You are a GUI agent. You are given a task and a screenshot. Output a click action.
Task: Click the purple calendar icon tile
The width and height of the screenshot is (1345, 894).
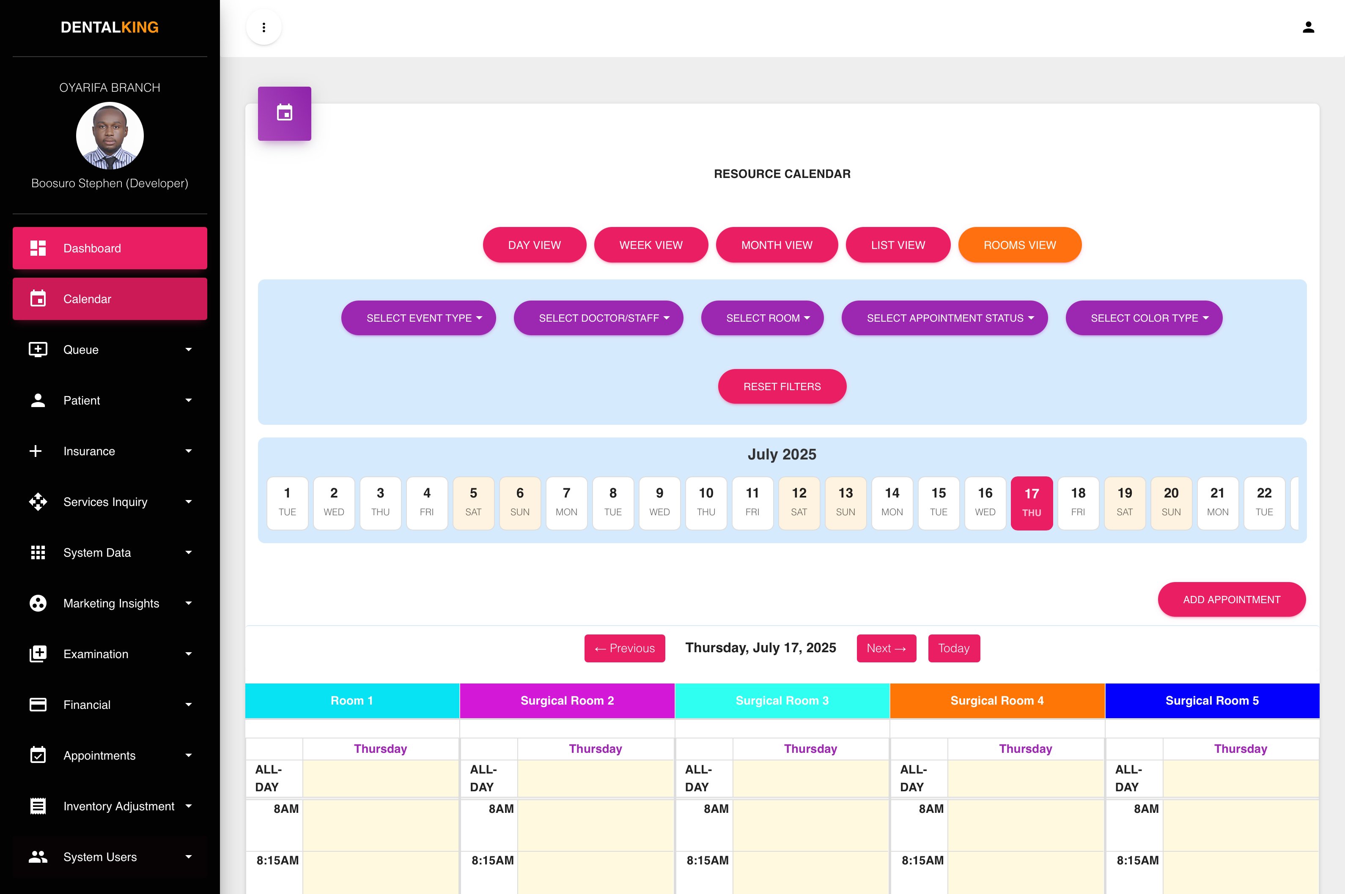(x=284, y=113)
